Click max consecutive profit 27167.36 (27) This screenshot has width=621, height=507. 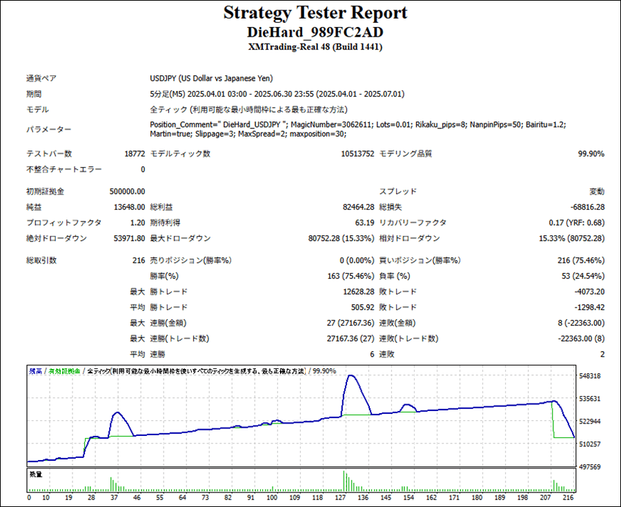click(x=351, y=339)
